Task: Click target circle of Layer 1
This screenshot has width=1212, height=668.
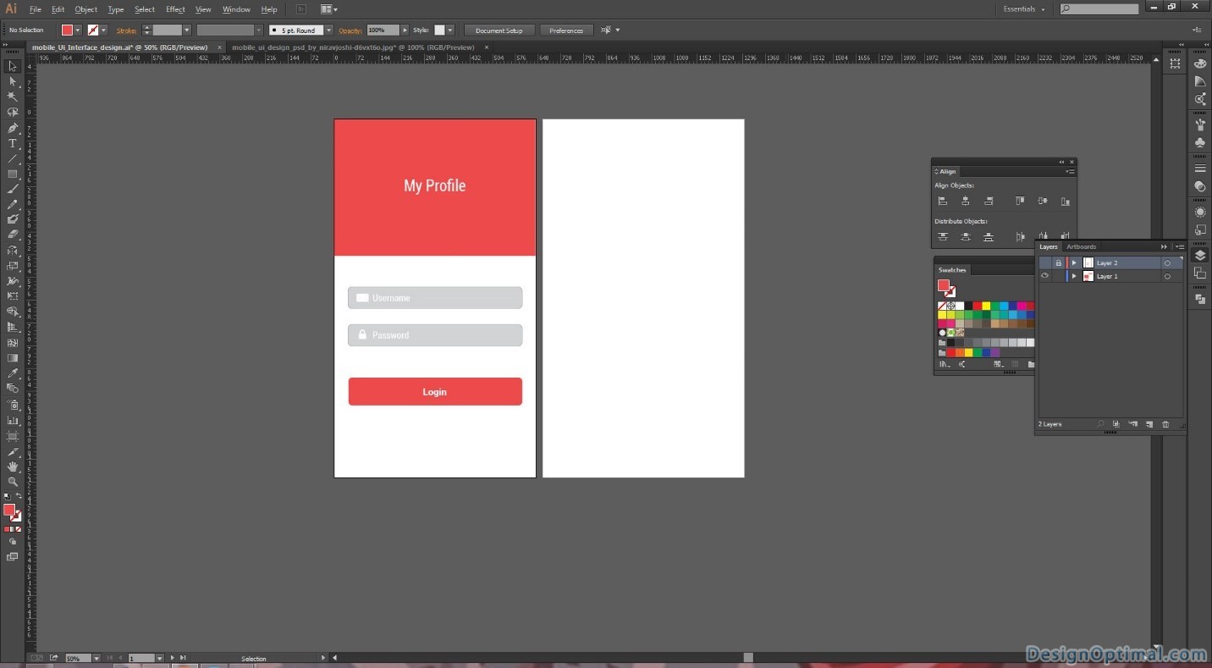Action: tap(1167, 276)
